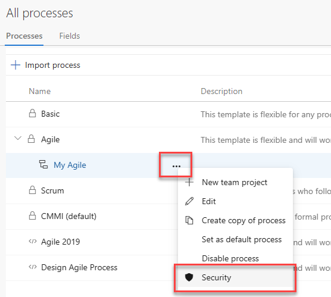Click the plus icon beside Import process
Screen dimensions: 331x297
[x=15, y=65]
